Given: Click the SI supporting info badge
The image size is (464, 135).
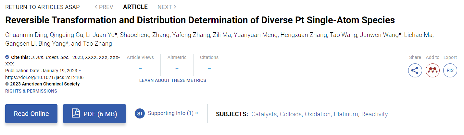Looking at the screenshot, I should 140,114.
